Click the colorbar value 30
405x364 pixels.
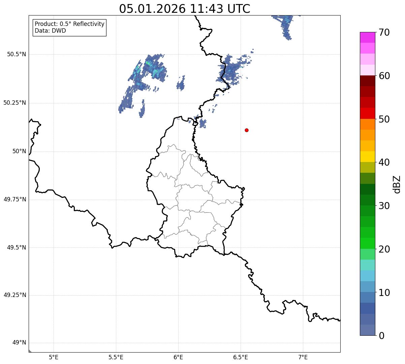384,206
